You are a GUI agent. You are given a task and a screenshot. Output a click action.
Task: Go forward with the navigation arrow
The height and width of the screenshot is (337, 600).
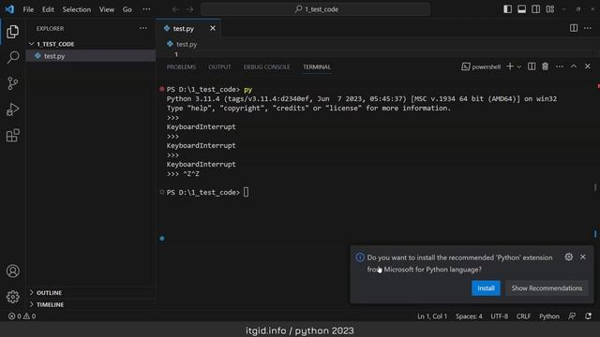click(x=189, y=9)
